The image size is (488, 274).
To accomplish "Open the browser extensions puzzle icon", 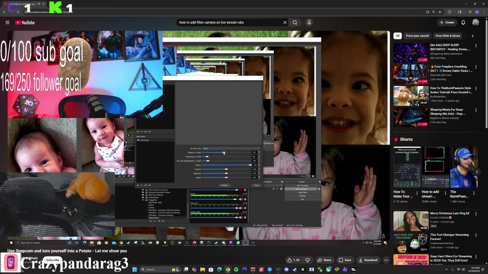I will pos(449,12).
